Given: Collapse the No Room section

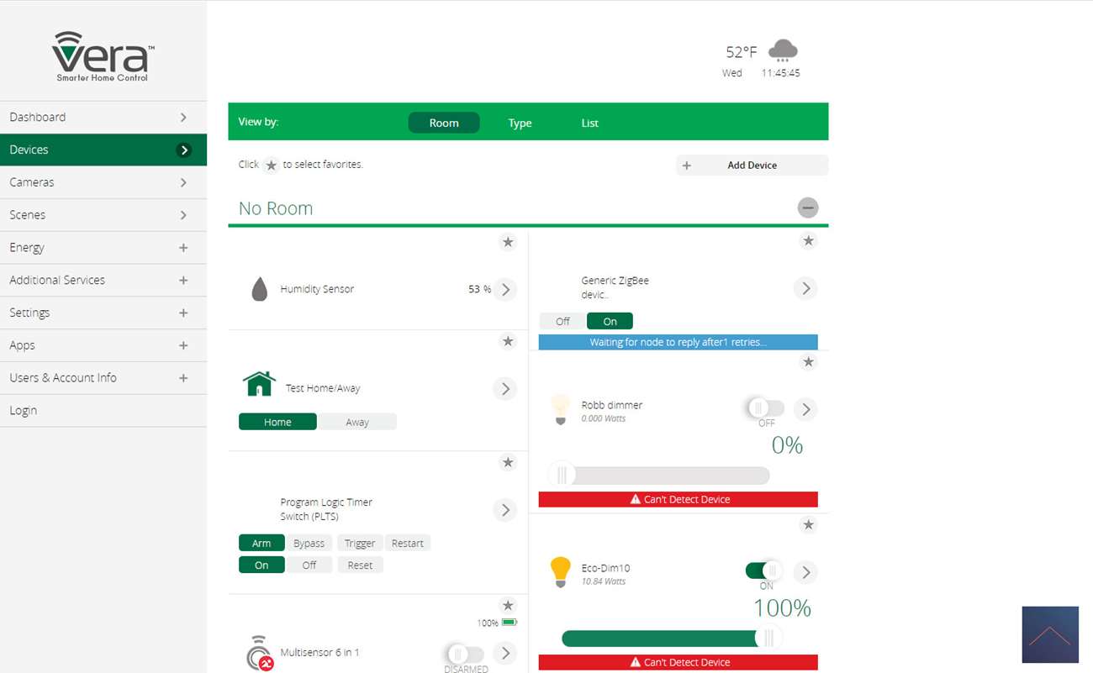Looking at the screenshot, I should (x=807, y=208).
